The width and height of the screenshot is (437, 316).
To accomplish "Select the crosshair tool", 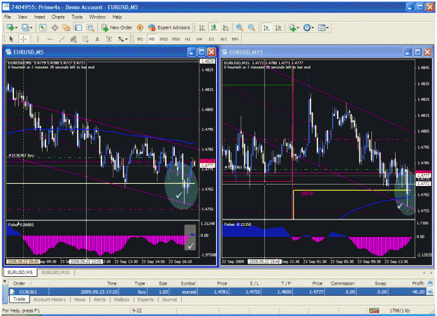I will [x=23, y=39].
